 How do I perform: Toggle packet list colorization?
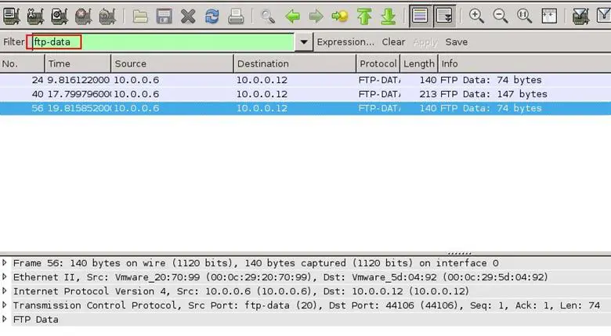(420, 16)
